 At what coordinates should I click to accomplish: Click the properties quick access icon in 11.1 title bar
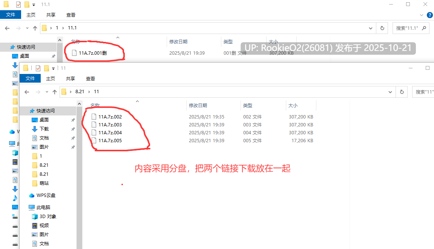click(18, 5)
